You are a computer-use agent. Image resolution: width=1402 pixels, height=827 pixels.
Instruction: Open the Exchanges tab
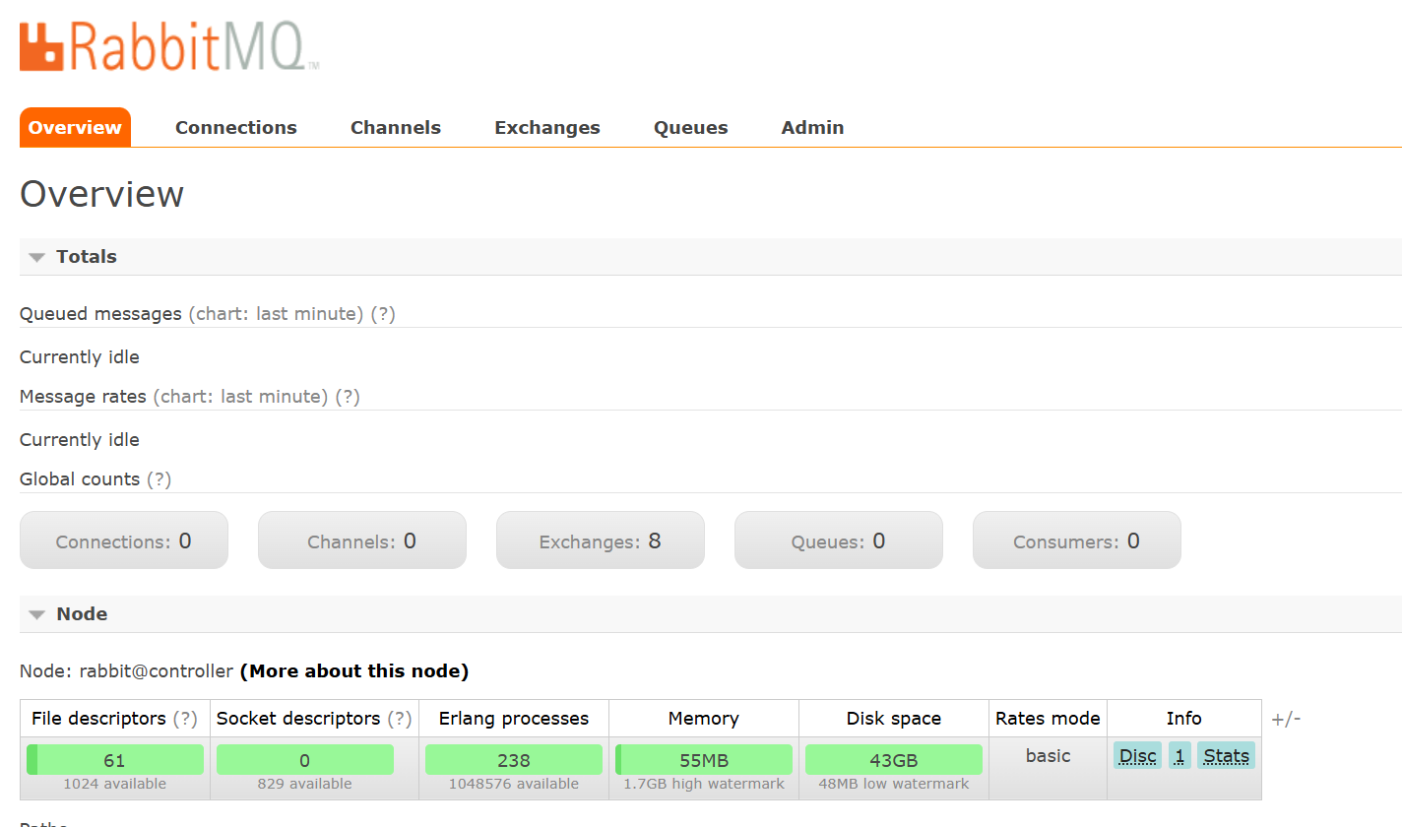pyautogui.click(x=547, y=127)
